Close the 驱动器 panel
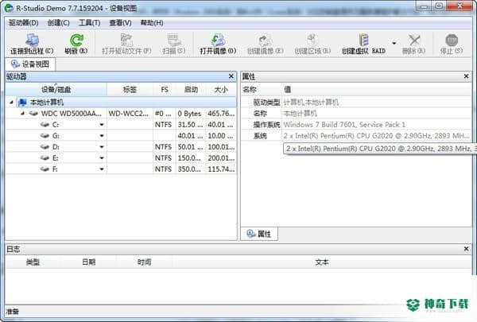Image resolution: width=477 pixels, height=322 pixels. (231, 76)
